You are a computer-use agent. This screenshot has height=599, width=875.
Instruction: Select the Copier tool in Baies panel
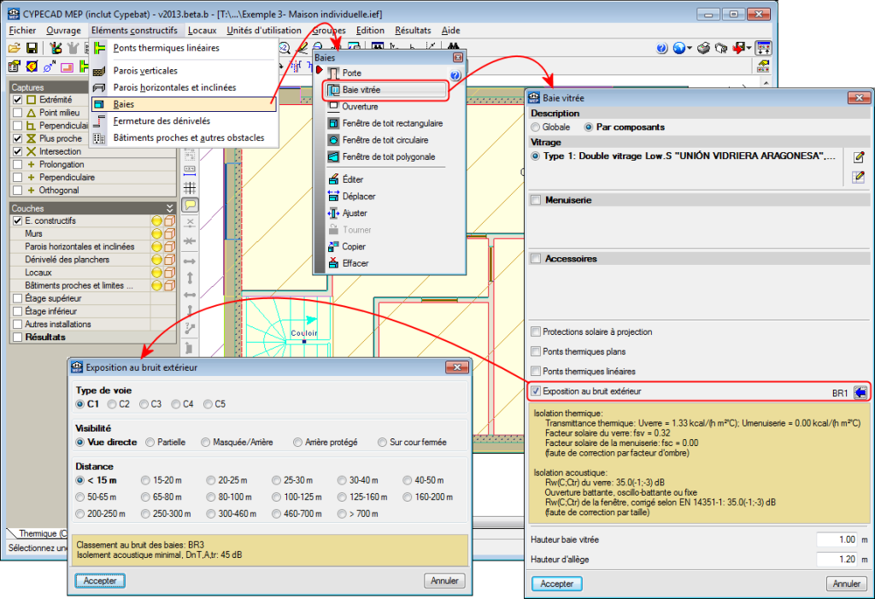354,247
